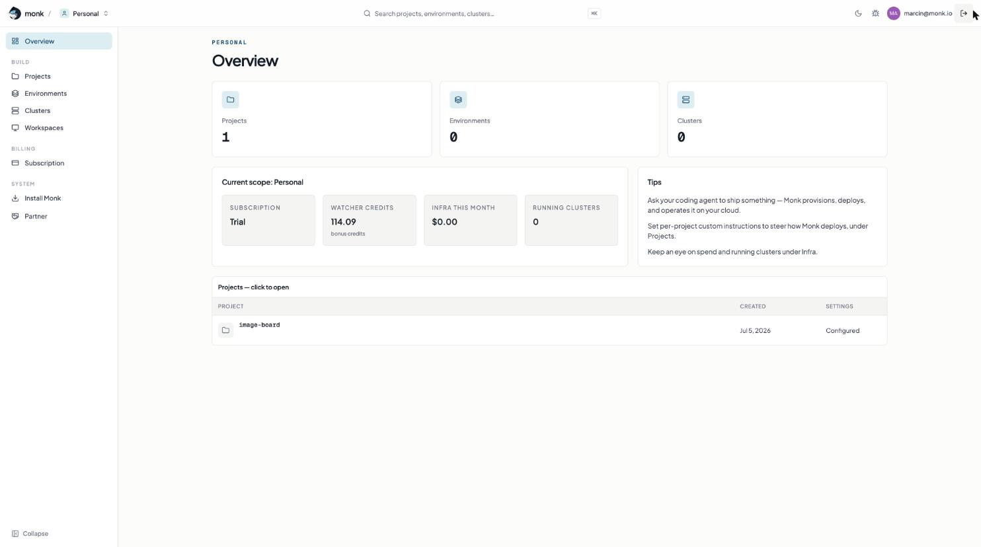Click the CREATED column header
This screenshot has width=981, height=547.
pyautogui.click(x=752, y=307)
